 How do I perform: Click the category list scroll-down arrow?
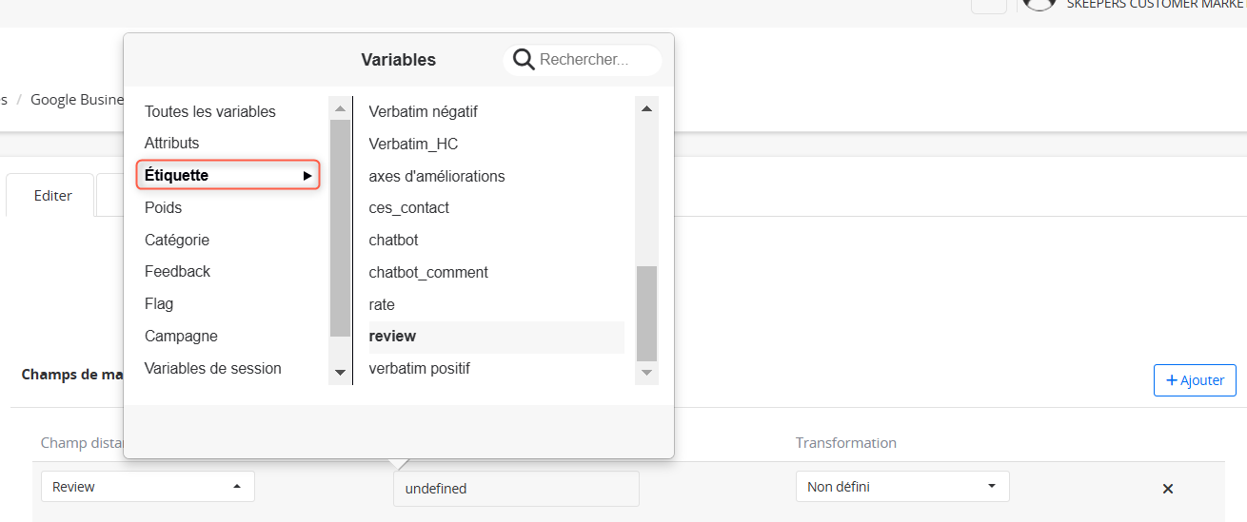[340, 372]
